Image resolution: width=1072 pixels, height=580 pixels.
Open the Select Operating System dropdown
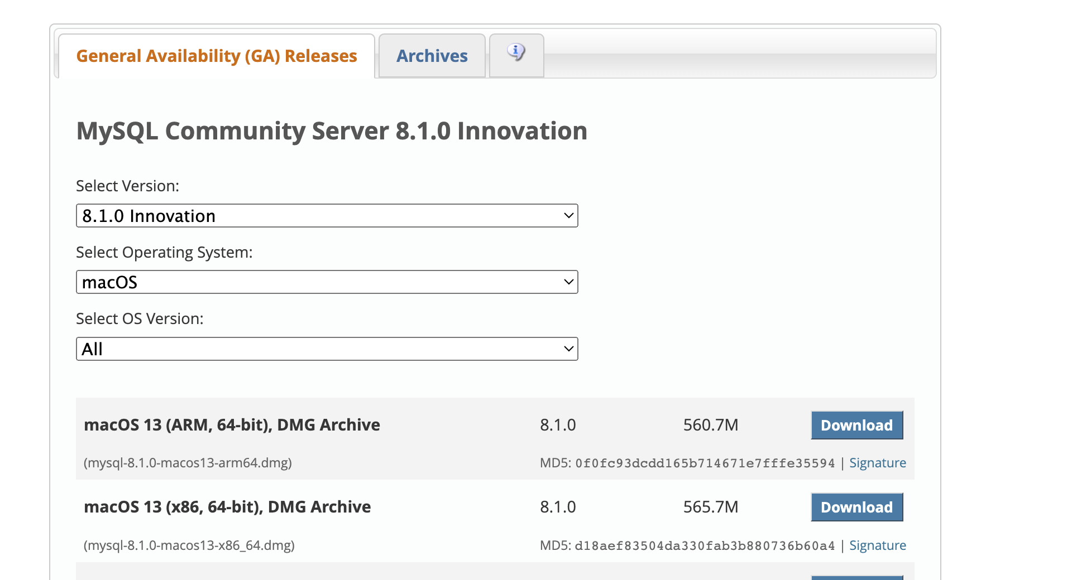[327, 282]
